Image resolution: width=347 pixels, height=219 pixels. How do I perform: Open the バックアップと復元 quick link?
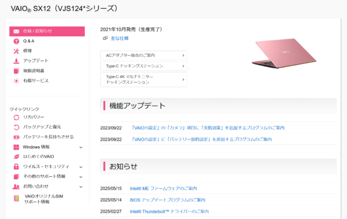(x=42, y=127)
